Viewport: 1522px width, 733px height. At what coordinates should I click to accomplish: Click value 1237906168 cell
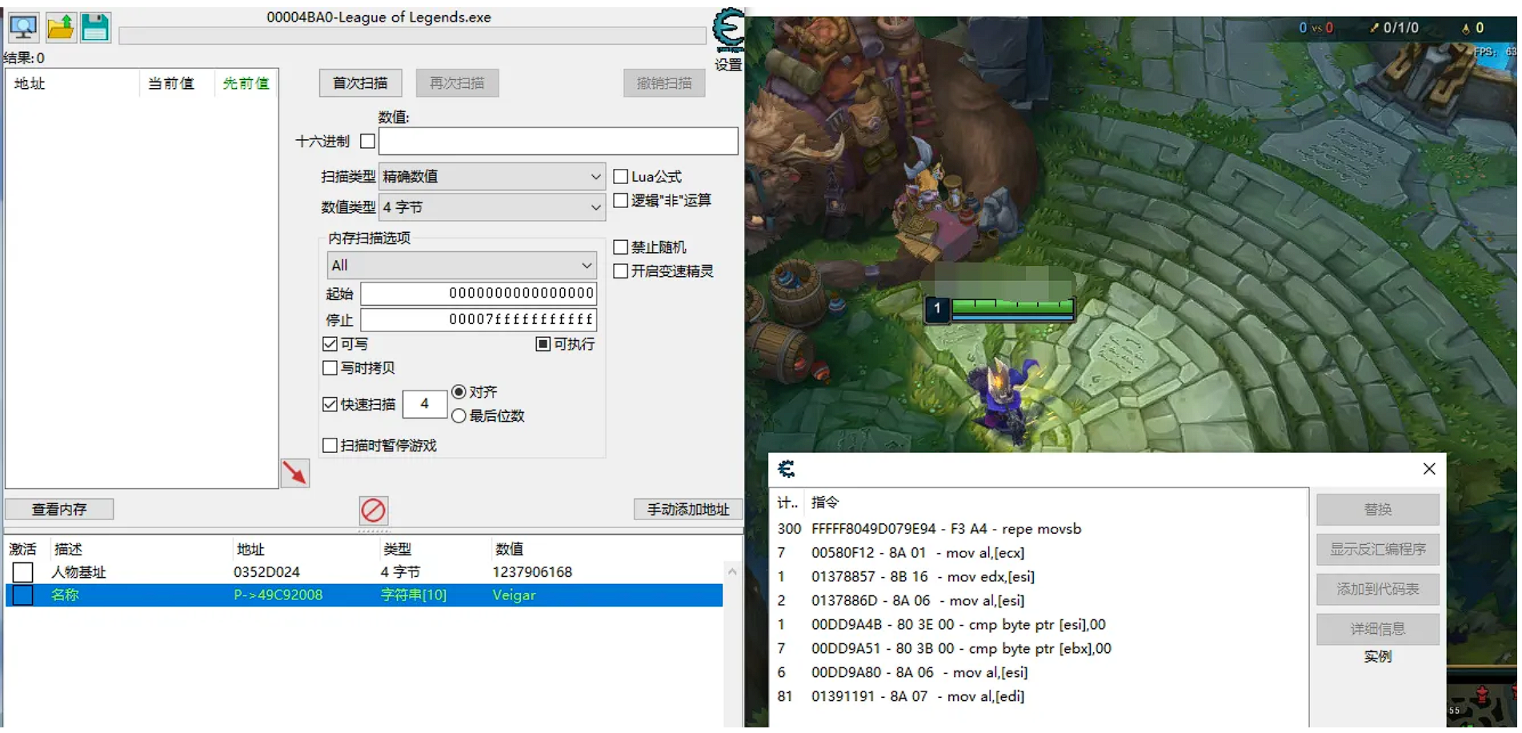coord(532,572)
